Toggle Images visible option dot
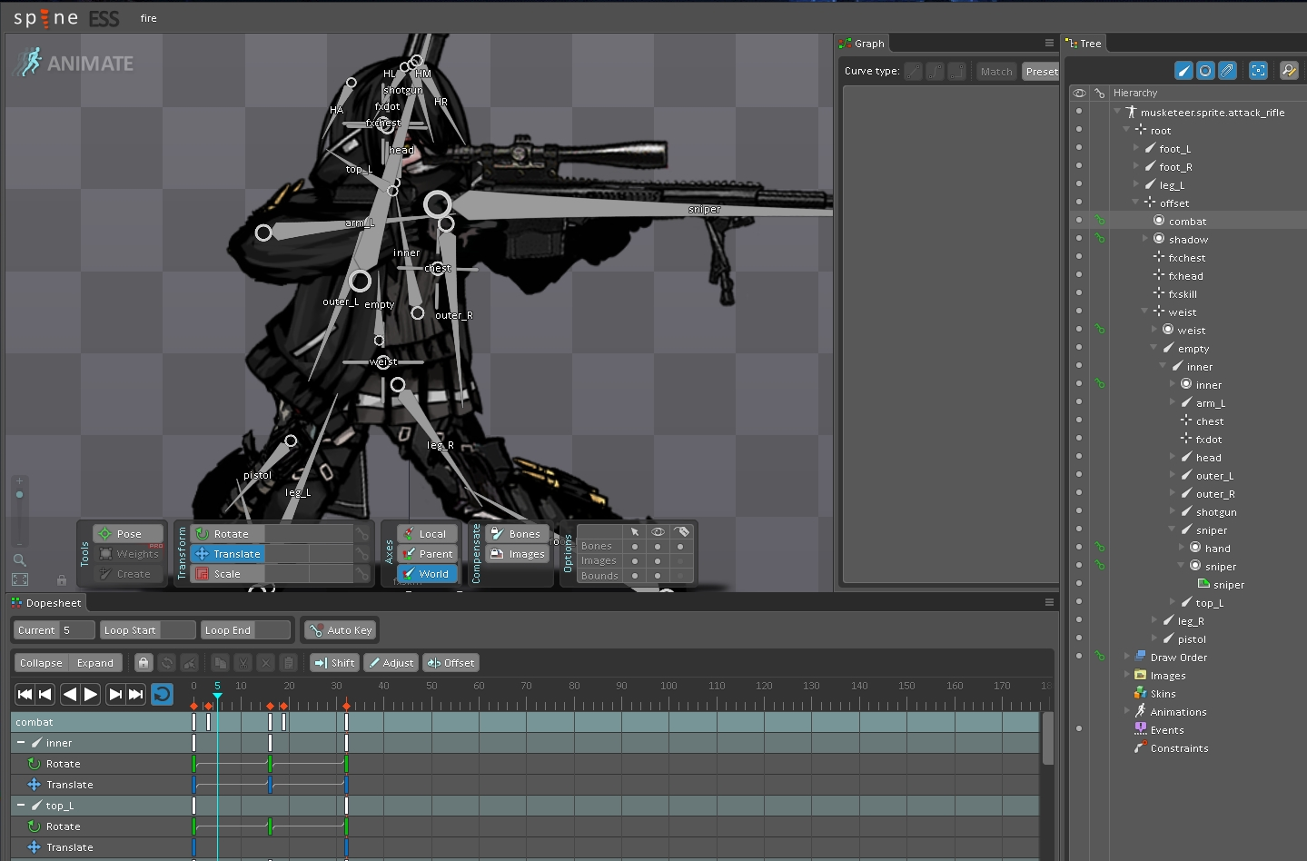1307x861 pixels. click(658, 561)
